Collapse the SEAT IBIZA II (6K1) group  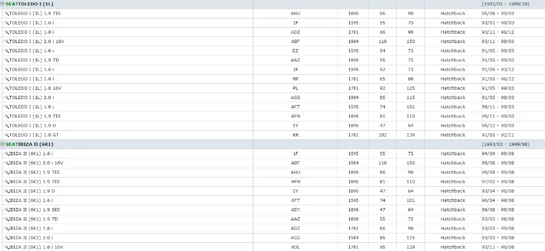pos(2,144)
